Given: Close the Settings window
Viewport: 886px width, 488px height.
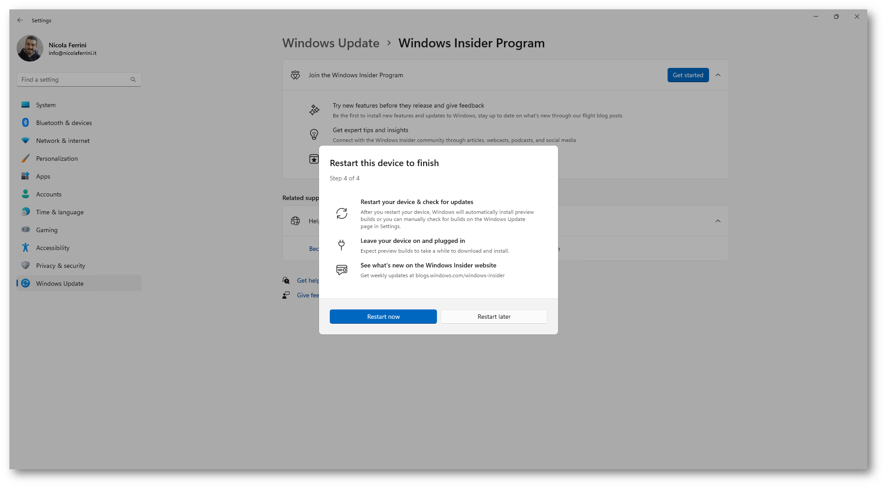Looking at the screenshot, I should (x=857, y=17).
